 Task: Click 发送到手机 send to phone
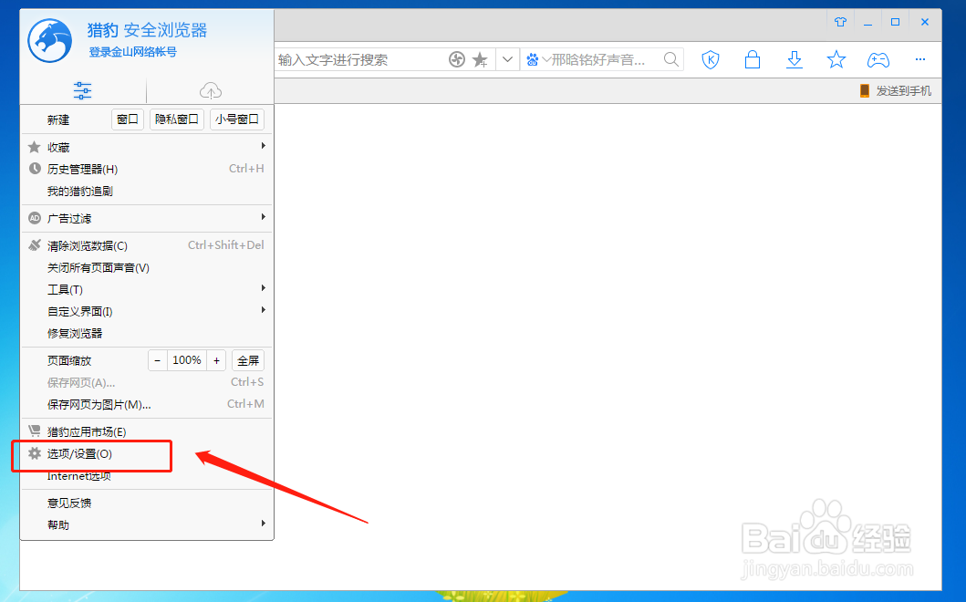(895, 91)
